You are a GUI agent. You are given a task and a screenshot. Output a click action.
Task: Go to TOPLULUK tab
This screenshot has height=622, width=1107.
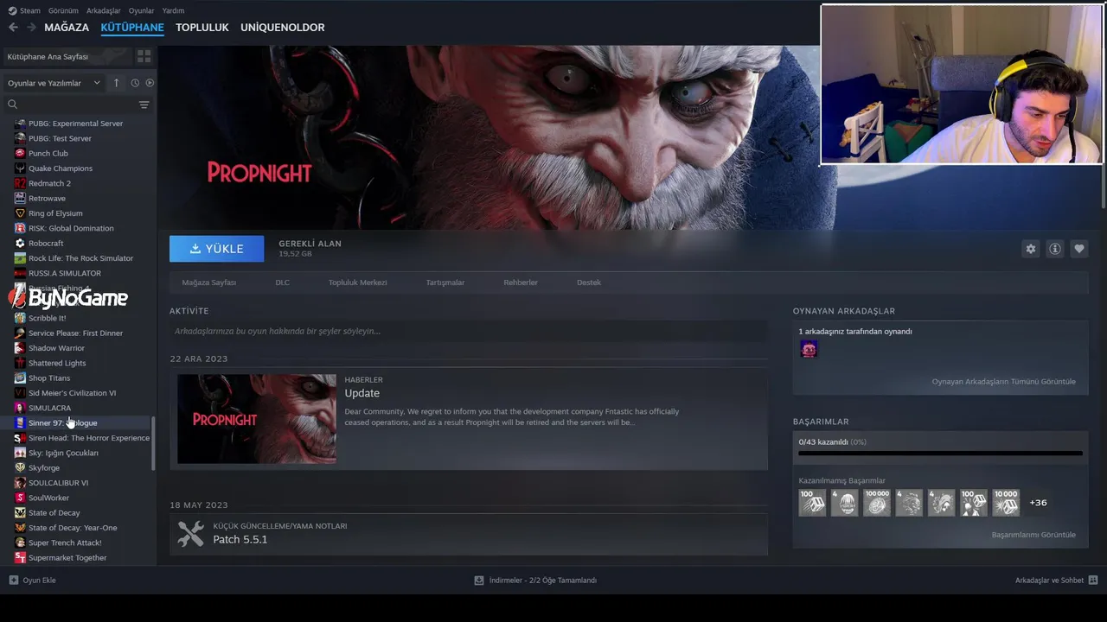(202, 28)
